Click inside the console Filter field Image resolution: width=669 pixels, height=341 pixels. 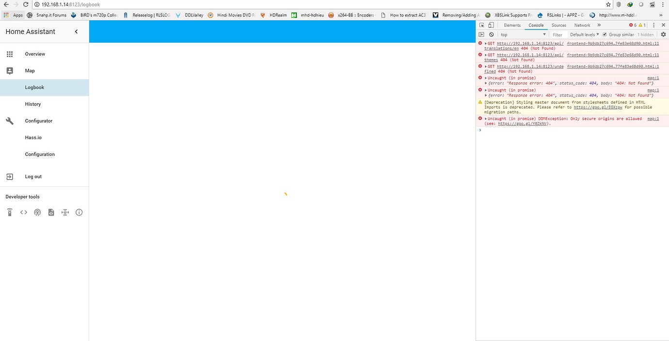tap(558, 34)
